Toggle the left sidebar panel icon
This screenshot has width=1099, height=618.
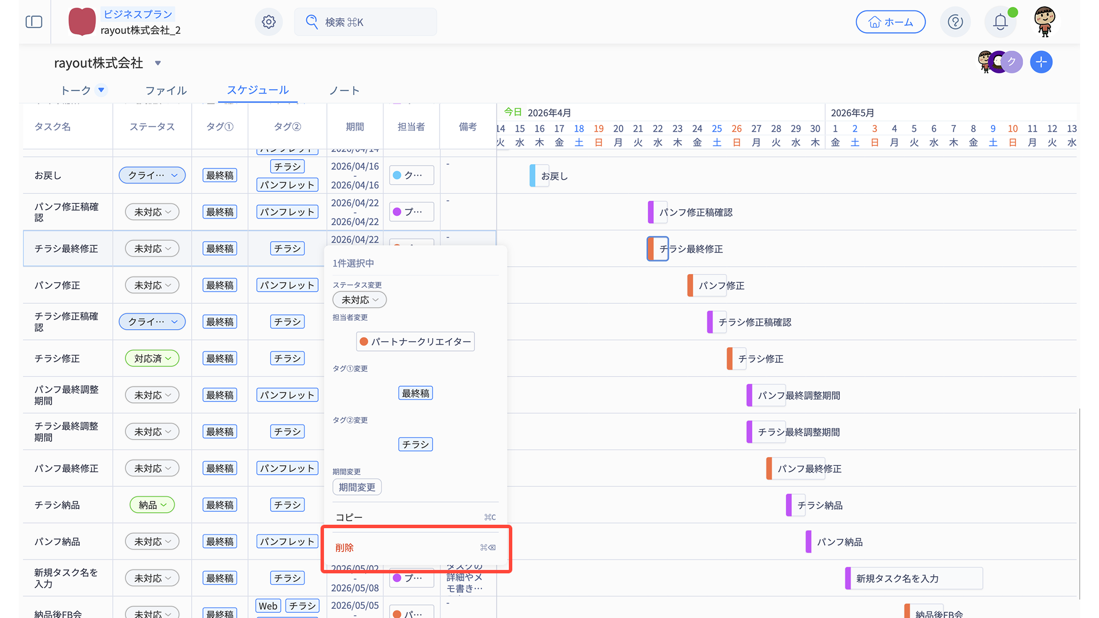tap(34, 22)
